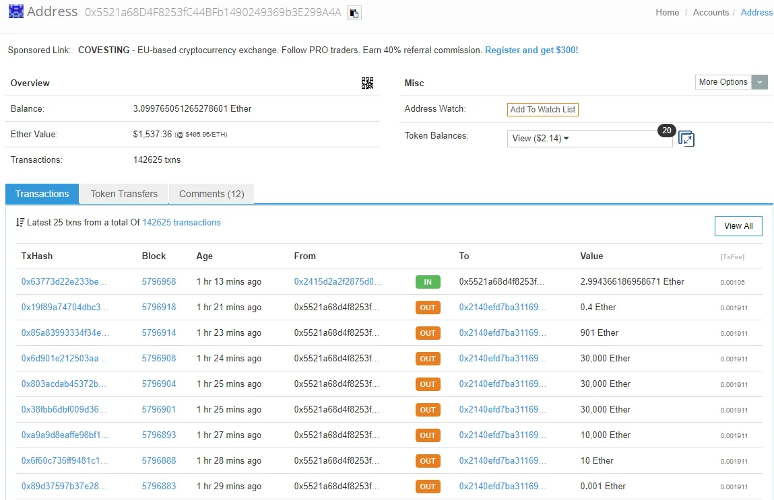Click the View All button
Image resolution: width=774 pixels, height=500 pixels.
click(738, 226)
